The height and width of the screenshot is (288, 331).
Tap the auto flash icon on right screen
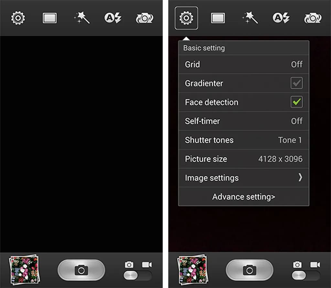coord(281,18)
